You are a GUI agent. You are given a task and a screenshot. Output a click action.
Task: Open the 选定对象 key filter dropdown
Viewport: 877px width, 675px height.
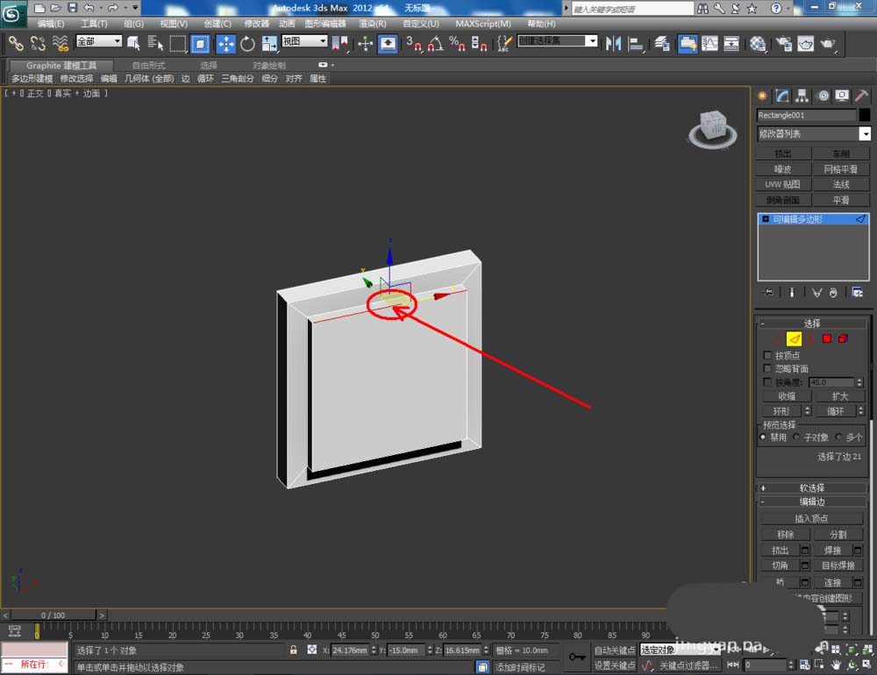[x=681, y=650]
